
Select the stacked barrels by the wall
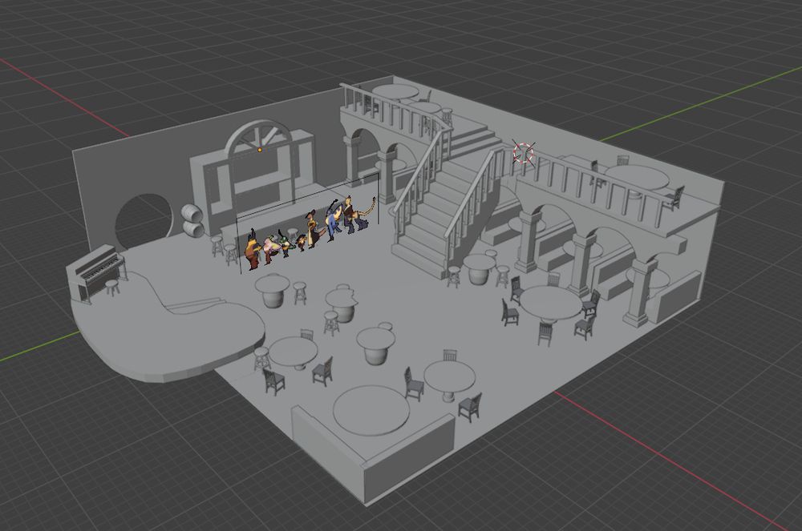click(x=192, y=220)
